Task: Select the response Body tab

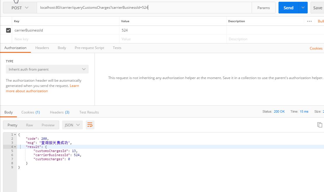Action: coord(8,112)
